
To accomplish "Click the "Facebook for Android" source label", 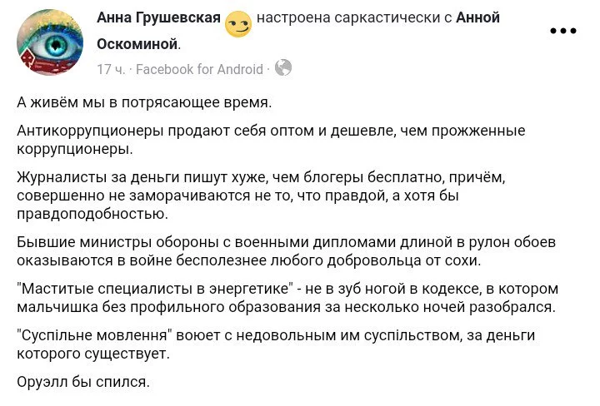I will pos(198,69).
